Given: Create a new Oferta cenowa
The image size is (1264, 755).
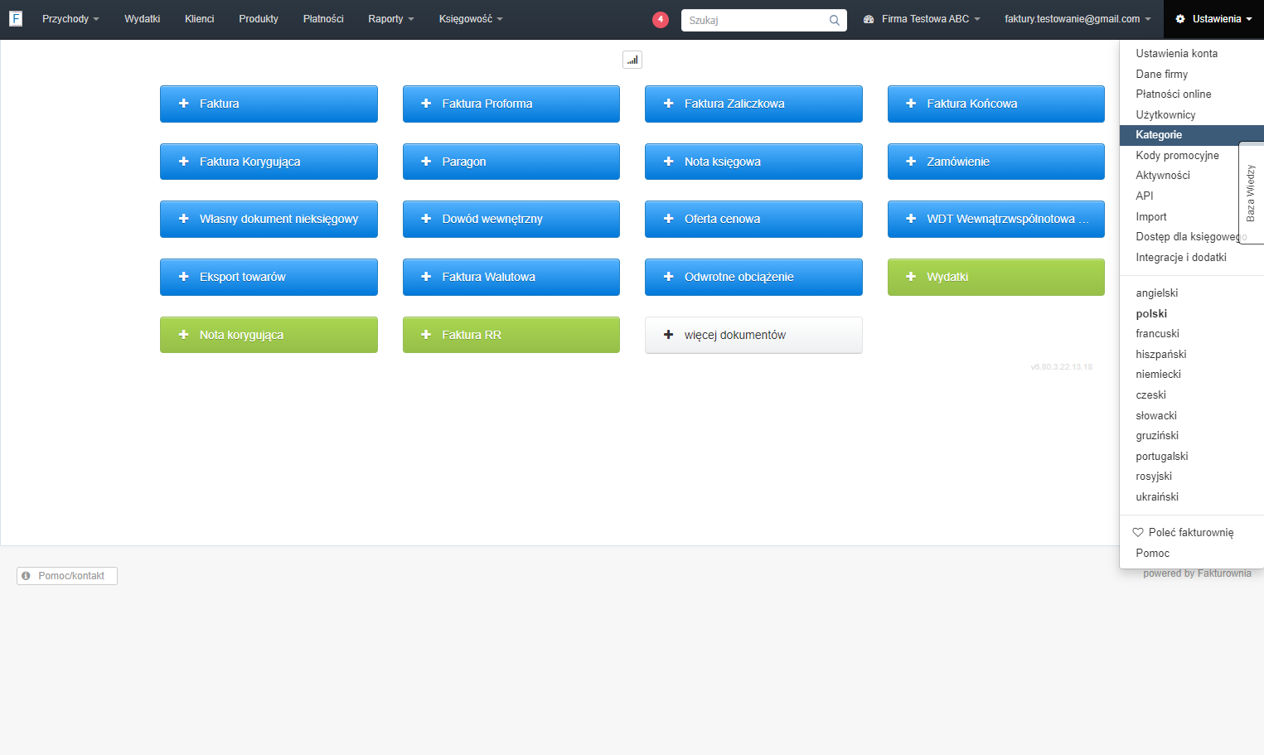Looking at the screenshot, I should pos(753,219).
